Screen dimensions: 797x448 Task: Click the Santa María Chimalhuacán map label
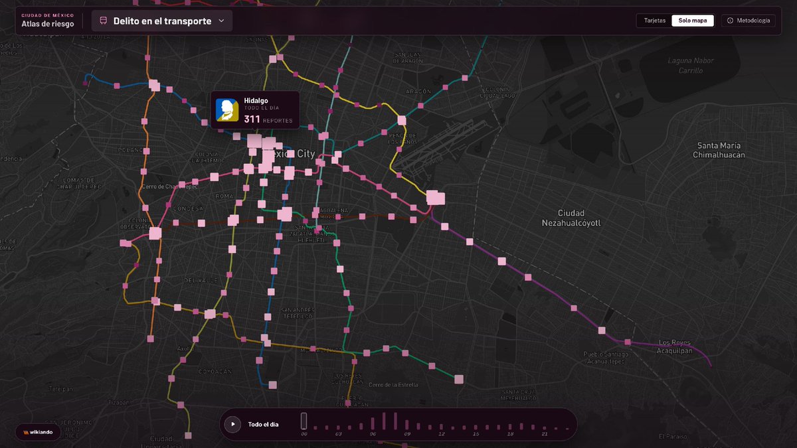719,150
